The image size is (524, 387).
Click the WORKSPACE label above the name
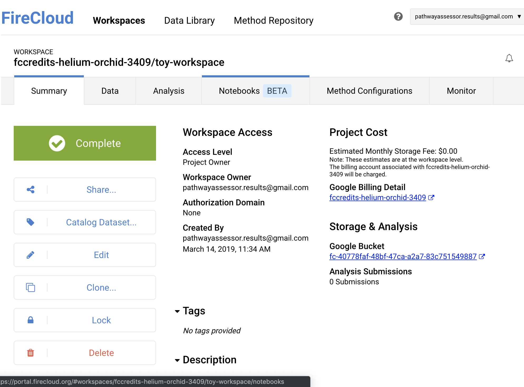[x=33, y=52]
